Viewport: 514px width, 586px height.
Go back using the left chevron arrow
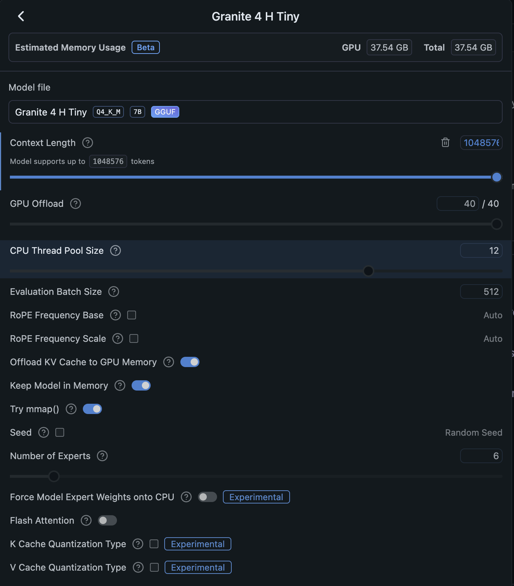(x=21, y=16)
